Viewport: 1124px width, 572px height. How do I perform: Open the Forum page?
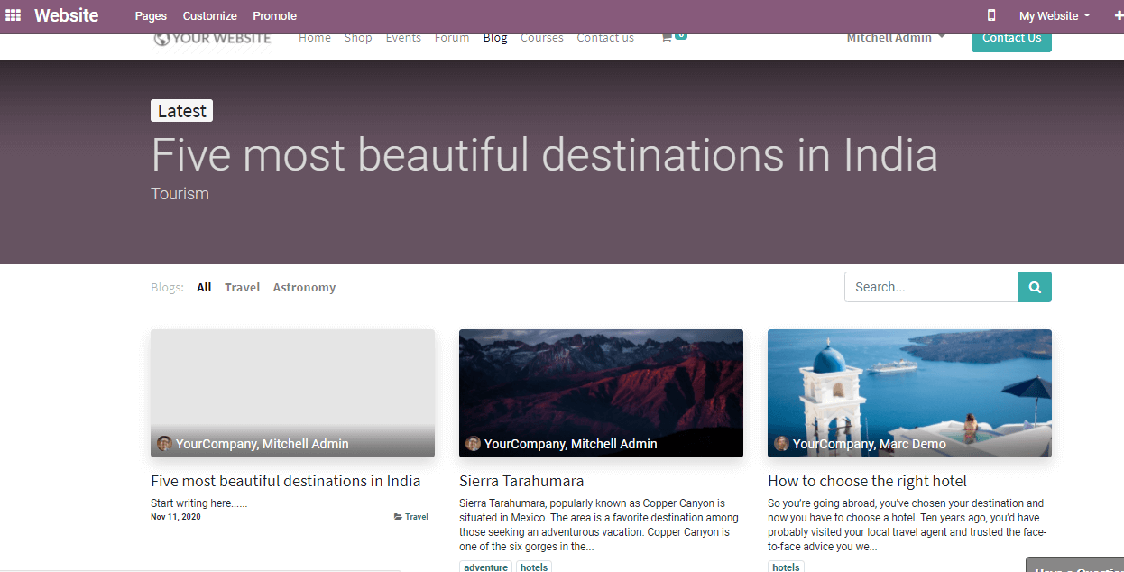coord(452,38)
